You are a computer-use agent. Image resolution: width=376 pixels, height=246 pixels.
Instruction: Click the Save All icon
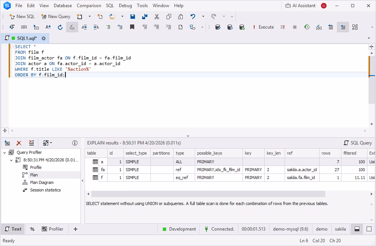coord(145,17)
